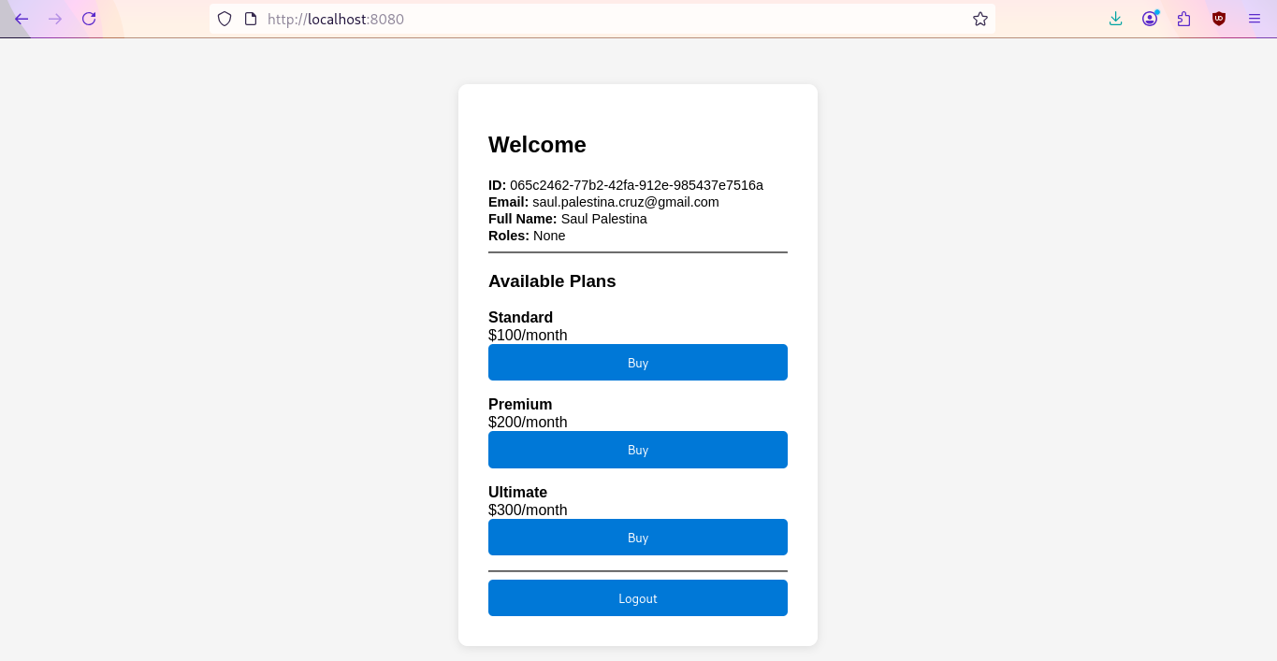Open the Firefox account avatar icon
The width and height of the screenshot is (1277, 661).
coord(1150,19)
